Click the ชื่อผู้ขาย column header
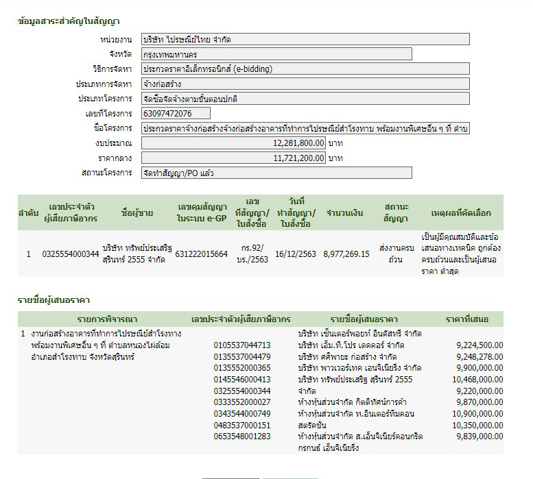Image resolution: width=533 pixels, height=479 pixels. (137, 212)
